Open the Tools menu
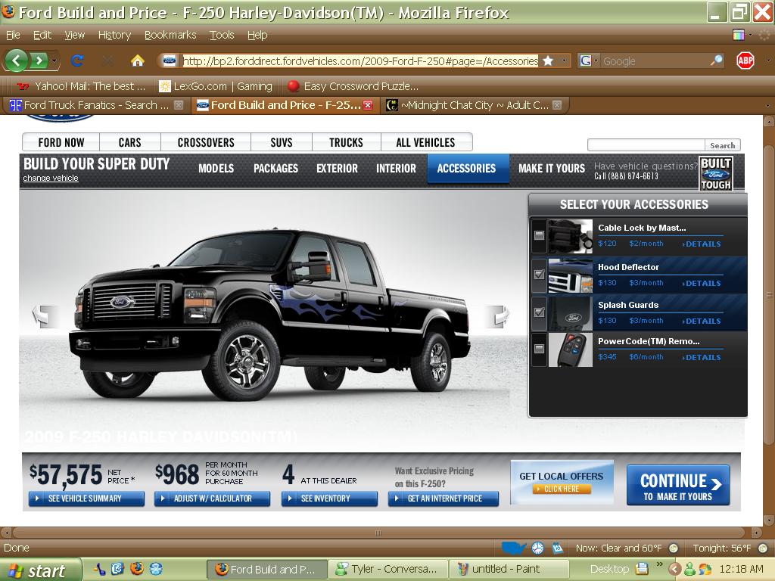 point(222,35)
